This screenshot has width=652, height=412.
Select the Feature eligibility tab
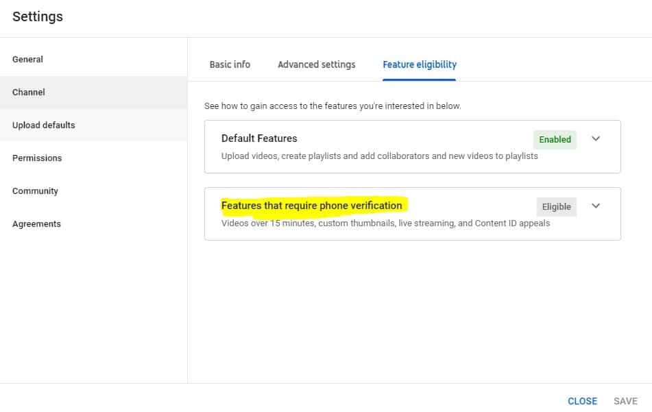pos(419,64)
